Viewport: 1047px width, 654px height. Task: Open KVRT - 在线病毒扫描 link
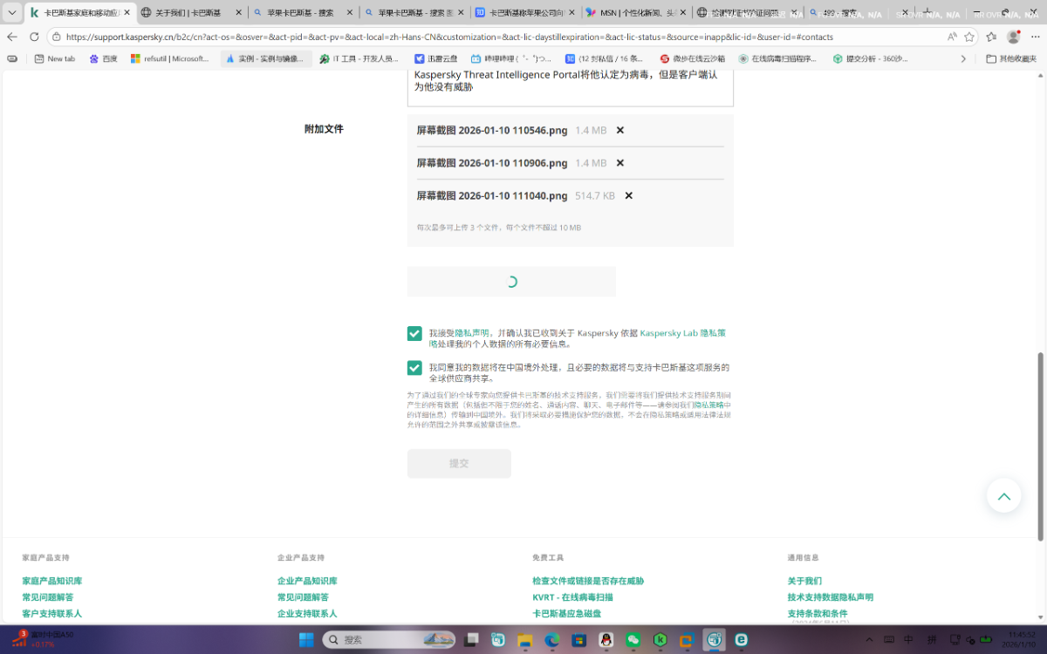click(572, 597)
